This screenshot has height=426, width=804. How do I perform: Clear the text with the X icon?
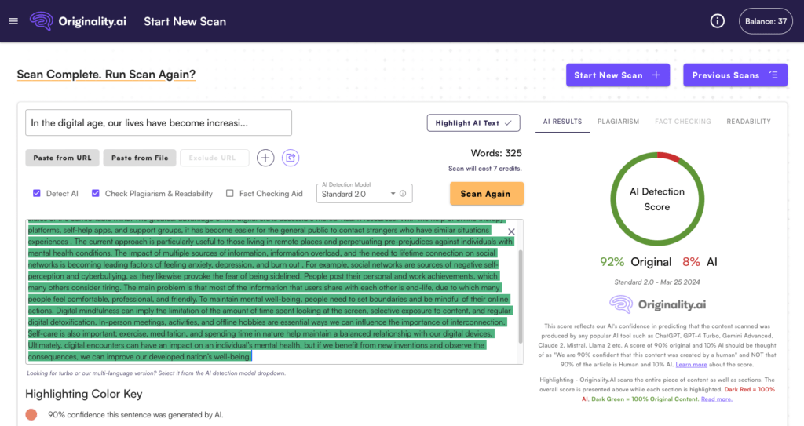(511, 231)
